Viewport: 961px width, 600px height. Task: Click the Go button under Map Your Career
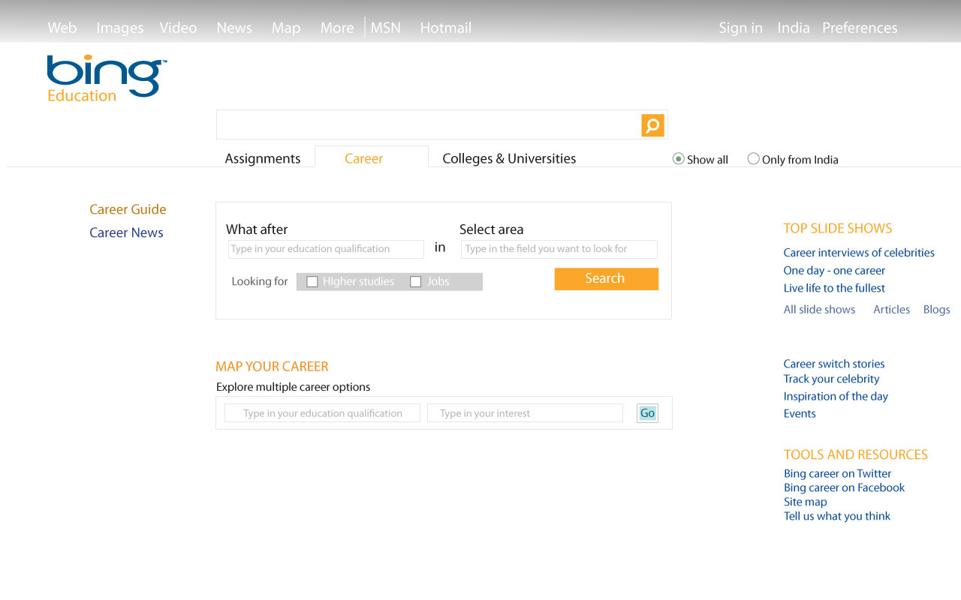pos(646,412)
